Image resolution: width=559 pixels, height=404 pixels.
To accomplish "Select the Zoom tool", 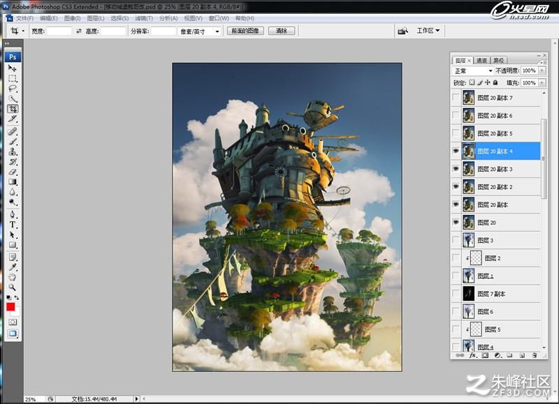I will point(13,287).
